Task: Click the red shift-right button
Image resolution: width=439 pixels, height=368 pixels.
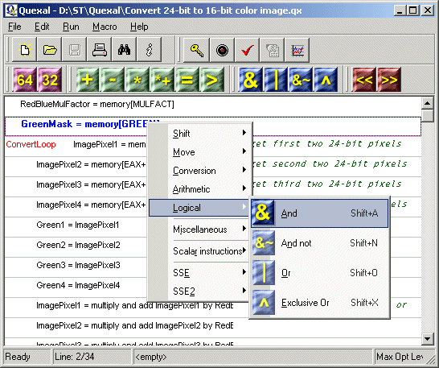Action: click(x=389, y=80)
